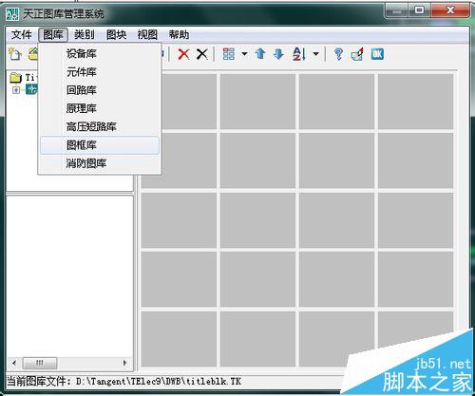Close the open 图库 menu
Image resolution: width=475 pixels, height=396 pixels.
pos(53,34)
